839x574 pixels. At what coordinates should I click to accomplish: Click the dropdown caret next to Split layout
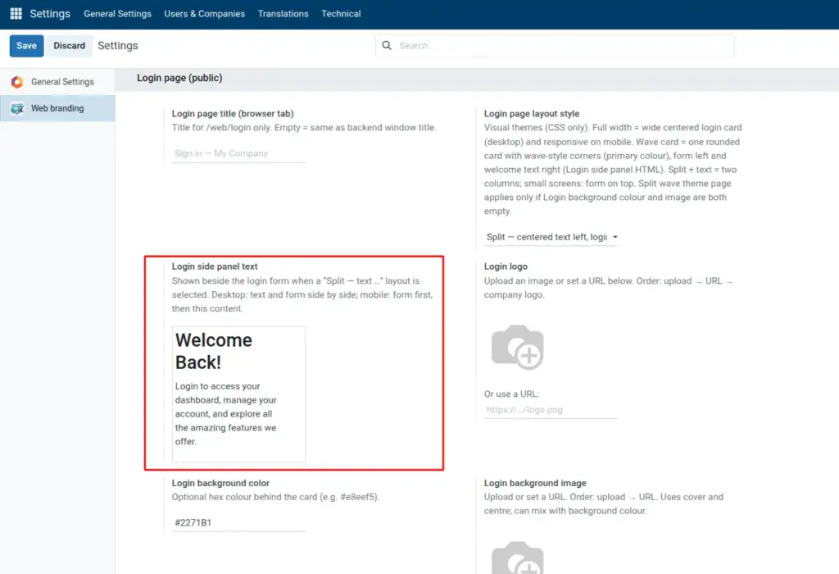(x=615, y=237)
